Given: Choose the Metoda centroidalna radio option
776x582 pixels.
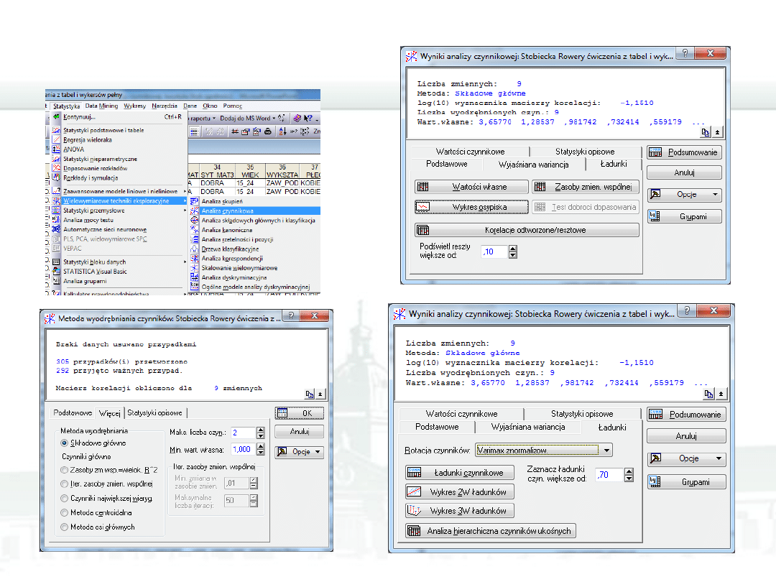Looking at the screenshot, I should pos(64,513).
